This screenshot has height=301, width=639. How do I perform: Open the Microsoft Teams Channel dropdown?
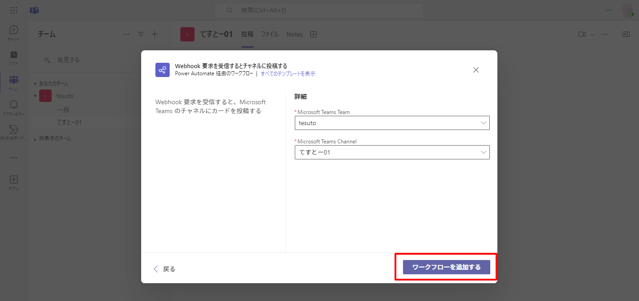(392, 152)
